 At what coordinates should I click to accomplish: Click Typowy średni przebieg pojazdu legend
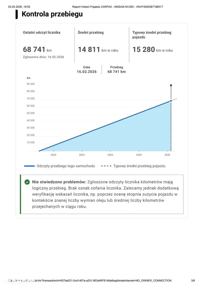click(x=139, y=166)
